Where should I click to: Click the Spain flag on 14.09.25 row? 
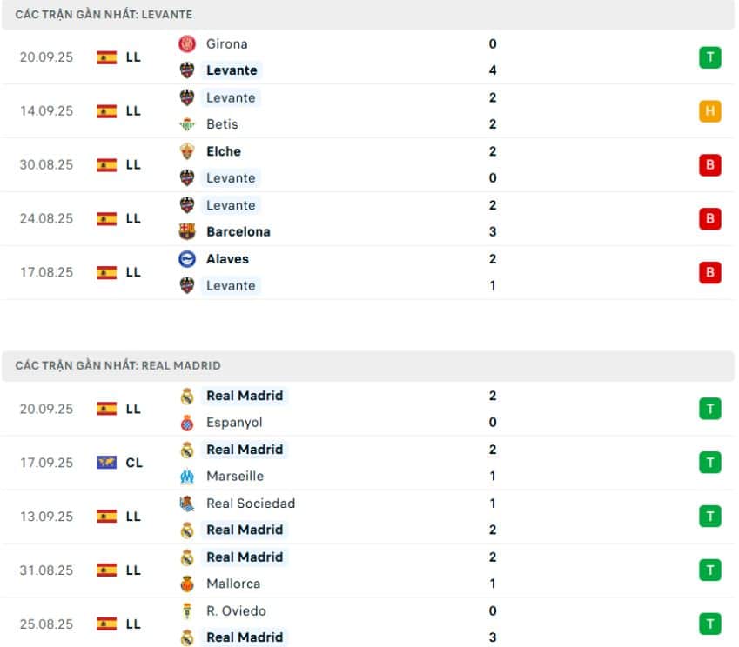(106, 111)
